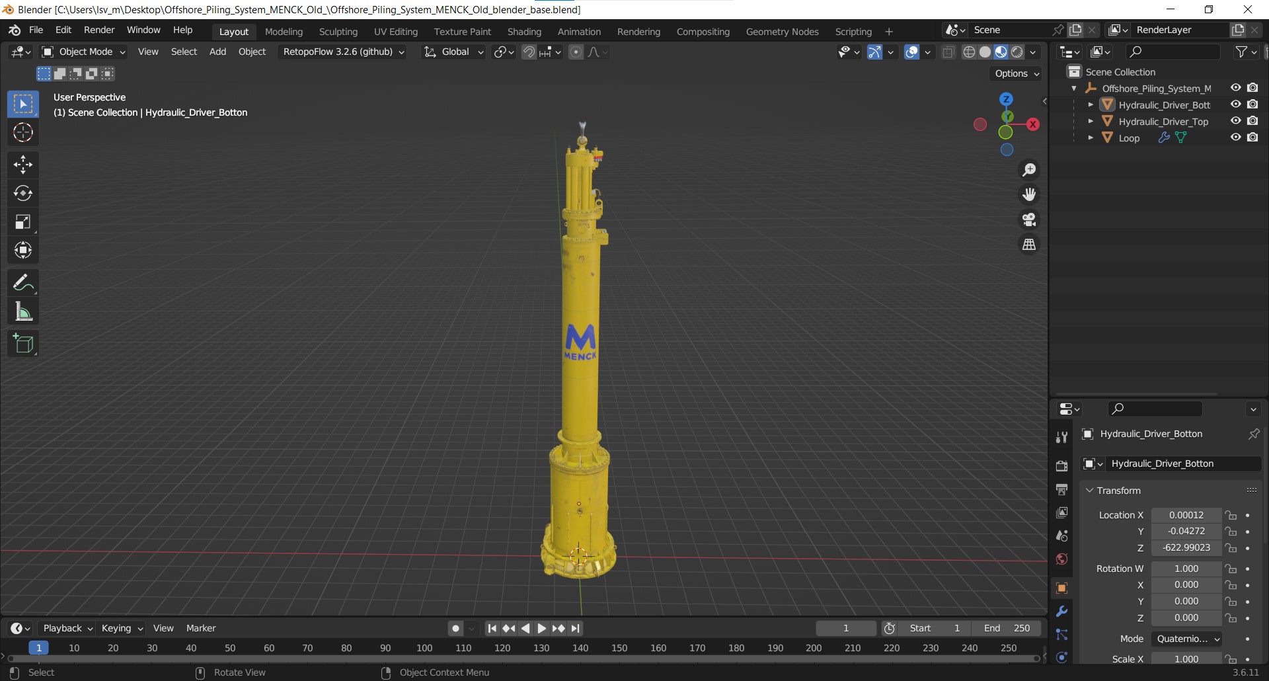1269x681 pixels.
Task: Collapse the Transform panel
Action: point(1118,491)
